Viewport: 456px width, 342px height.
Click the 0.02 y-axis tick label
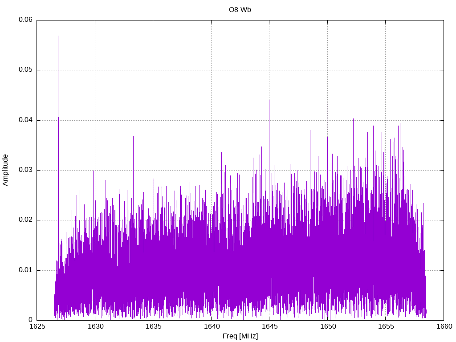click(x=25, y=220)
